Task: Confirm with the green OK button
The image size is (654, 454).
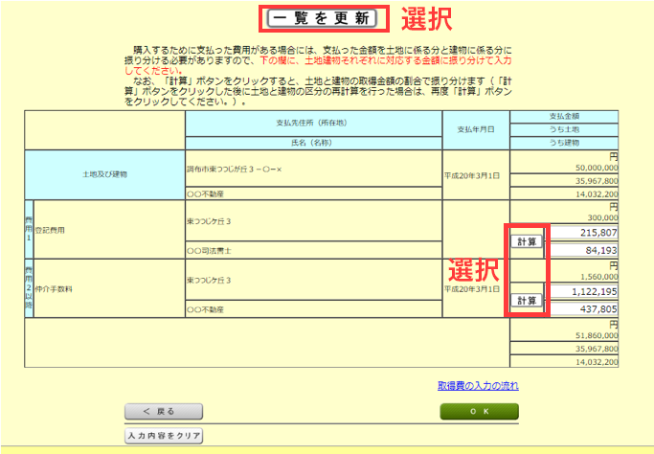Action: click(x=479, y=411)
